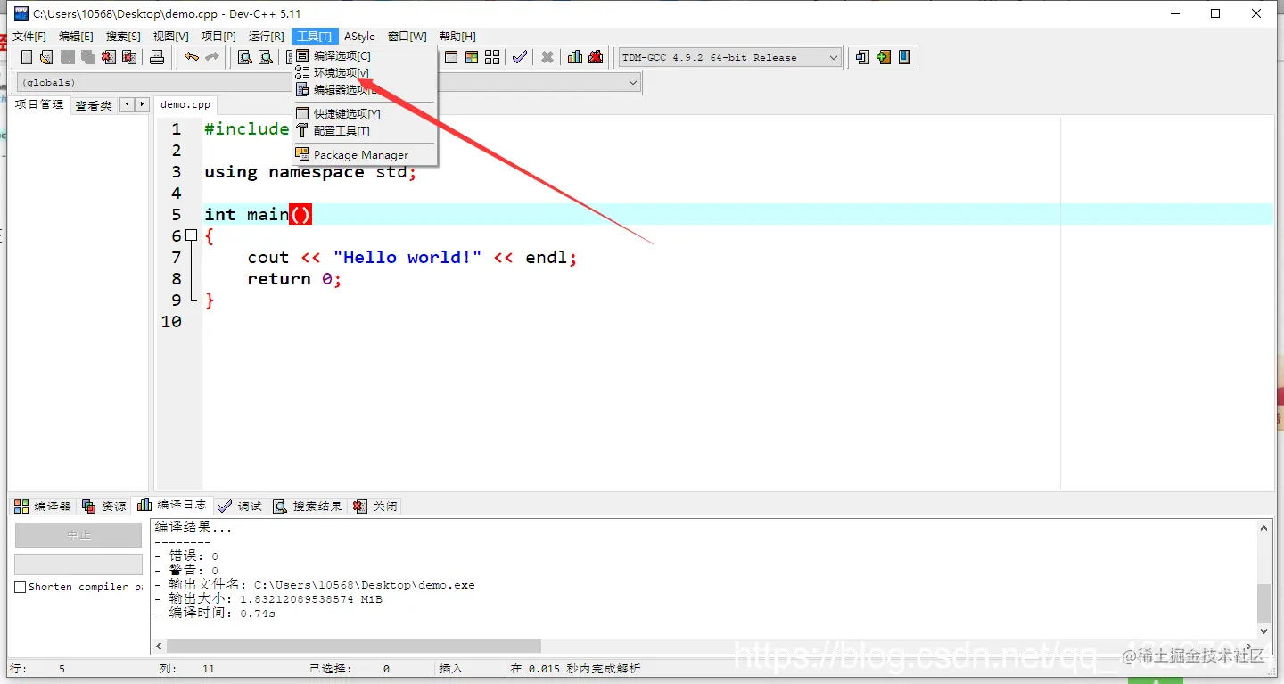
Task: Click the Compile four-squares toolbar icon
Action: point(492,57)
